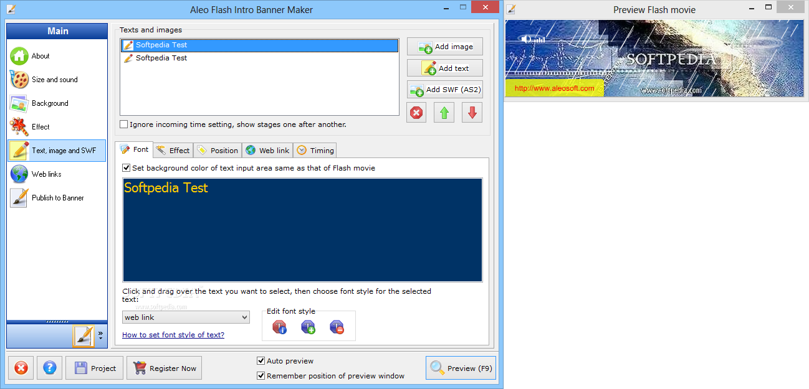Go to the Background settings
The width and height of the screenshot is (809, 389).
click(57, 103)
